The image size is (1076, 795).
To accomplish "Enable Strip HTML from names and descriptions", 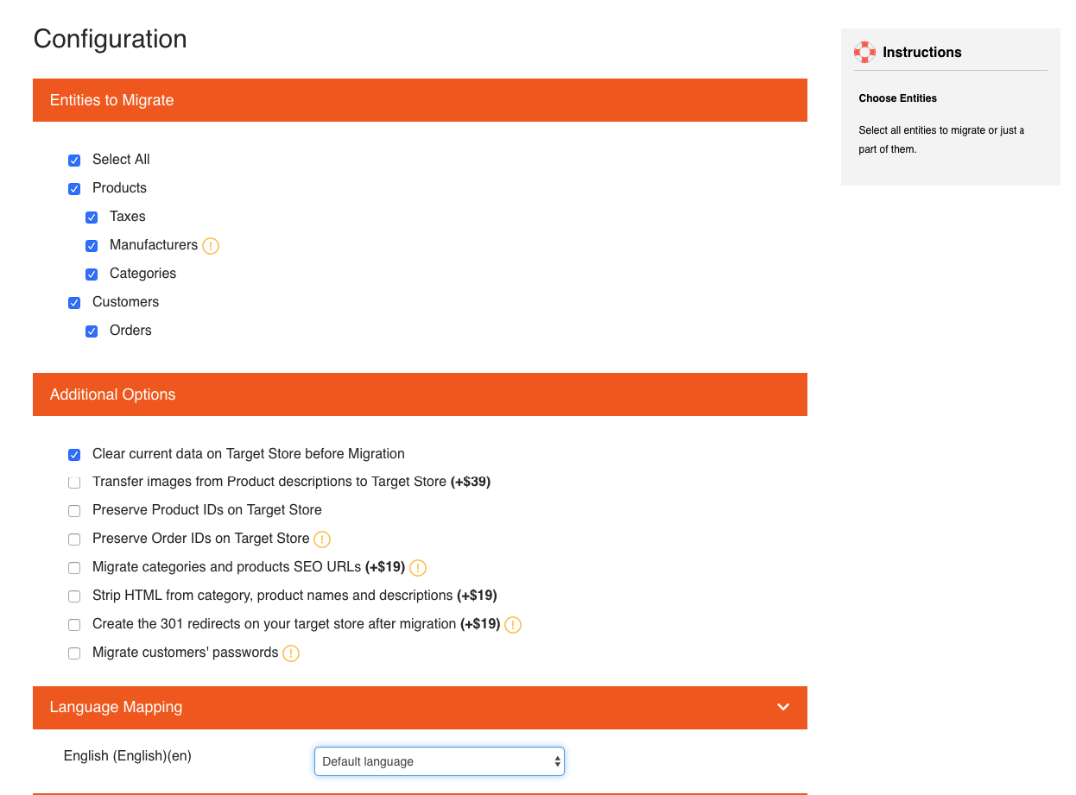I will point(74,596).
